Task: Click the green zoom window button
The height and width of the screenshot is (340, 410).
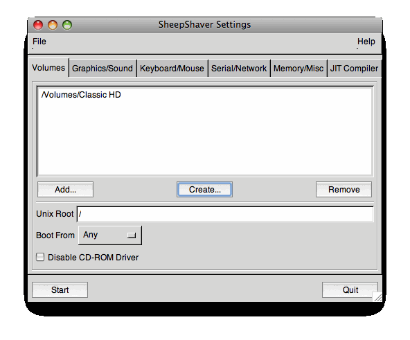Action: 67,25
